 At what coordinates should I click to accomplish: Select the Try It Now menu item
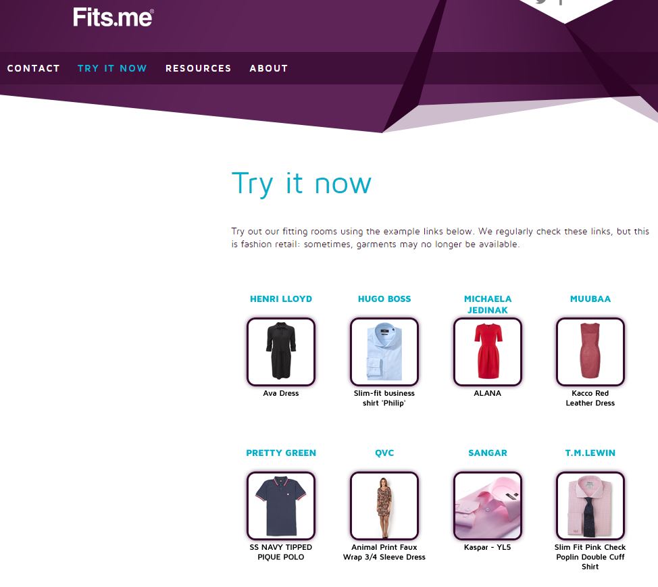(112, 68)
